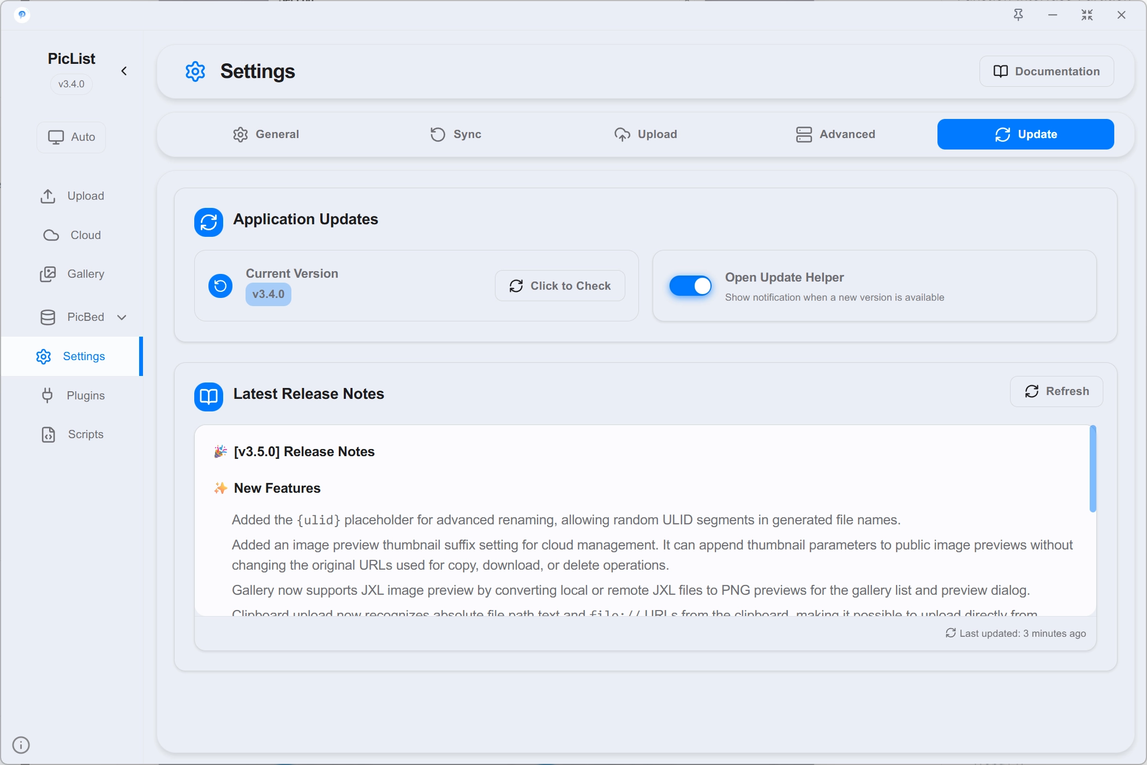Image resolution: width=1147 pixels, height=765 pixels.
Task: Minimize the PicList window
Action: [x=1053, y=15]
